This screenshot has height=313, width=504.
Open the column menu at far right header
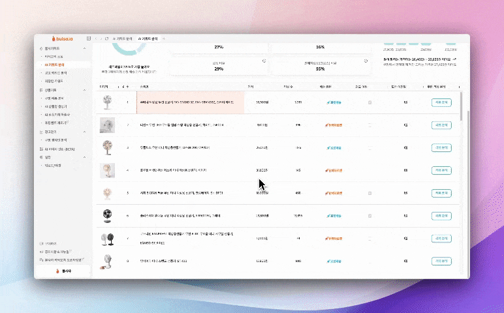[459, 87]
